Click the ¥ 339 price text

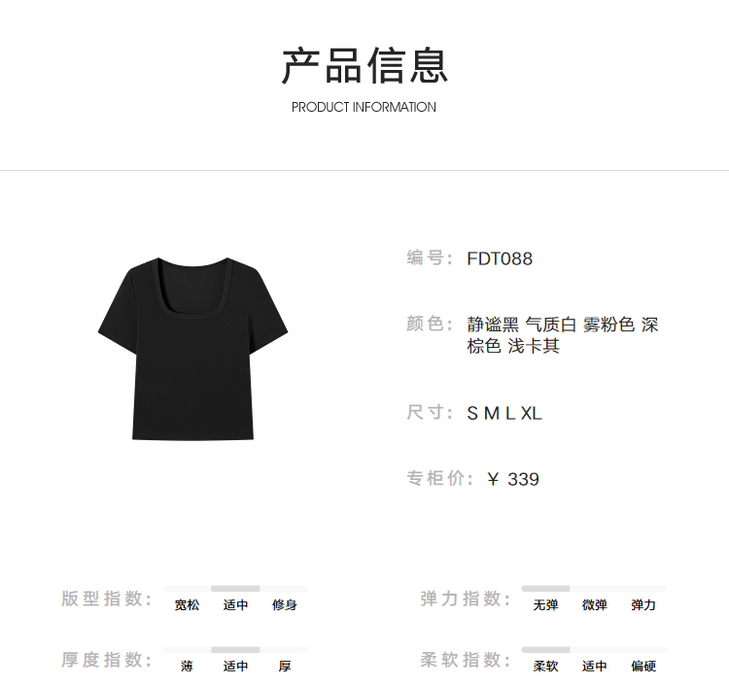tap(513, 479)
